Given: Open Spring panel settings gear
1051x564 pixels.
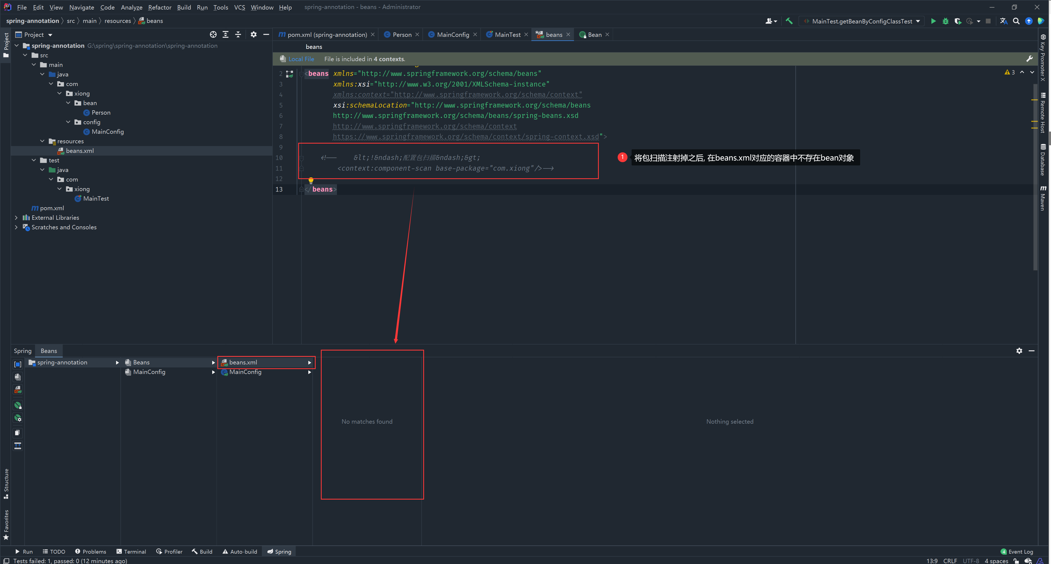Looking at the screenshot, I should click(1019, 351).
